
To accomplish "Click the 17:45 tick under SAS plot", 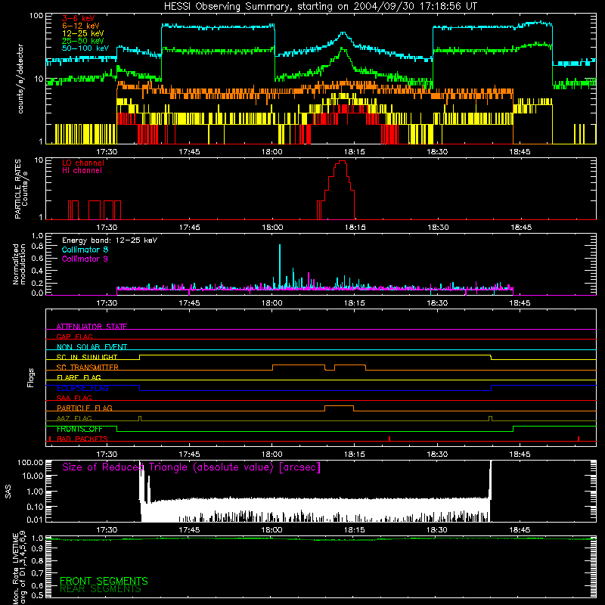I will click(189, 530).
